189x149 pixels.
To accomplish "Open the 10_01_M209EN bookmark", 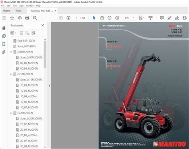I will pyautogui.click(x=29, y=85).
